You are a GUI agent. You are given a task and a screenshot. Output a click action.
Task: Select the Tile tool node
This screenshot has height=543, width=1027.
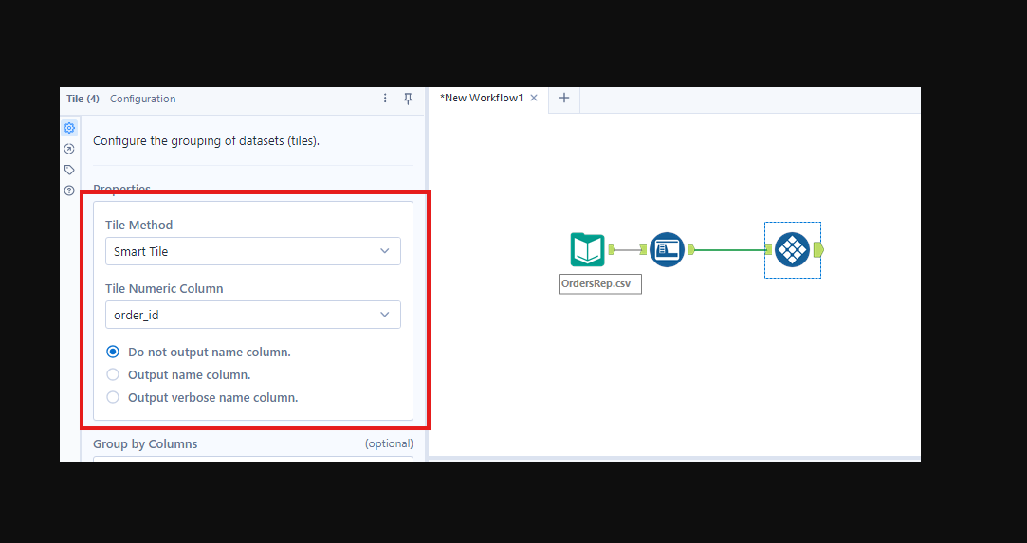pos(792,250)
